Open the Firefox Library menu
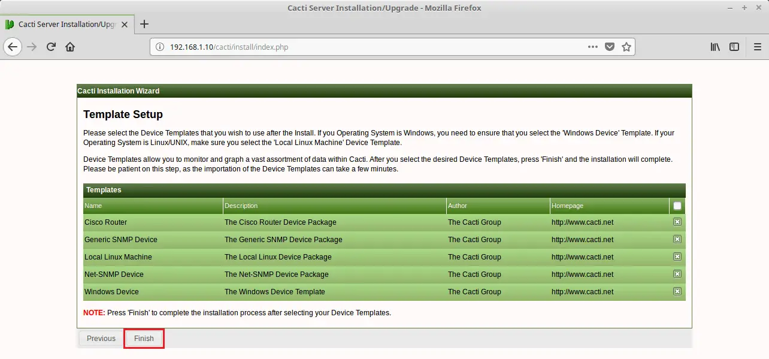The image size is (769, 359). point(715,47)
